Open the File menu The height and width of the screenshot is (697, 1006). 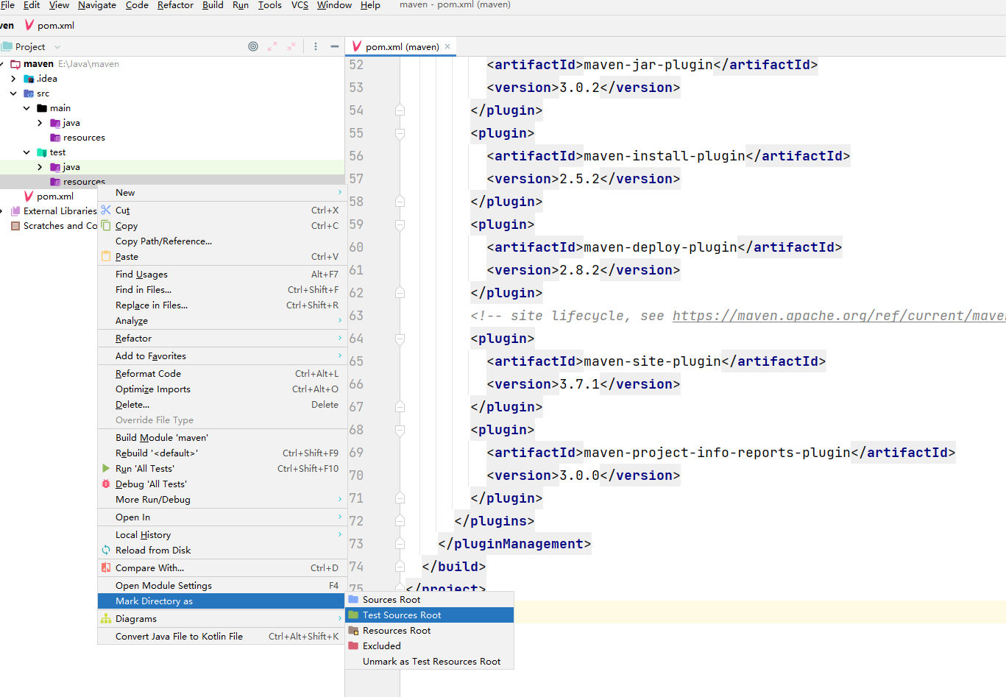tap(8, 5)
